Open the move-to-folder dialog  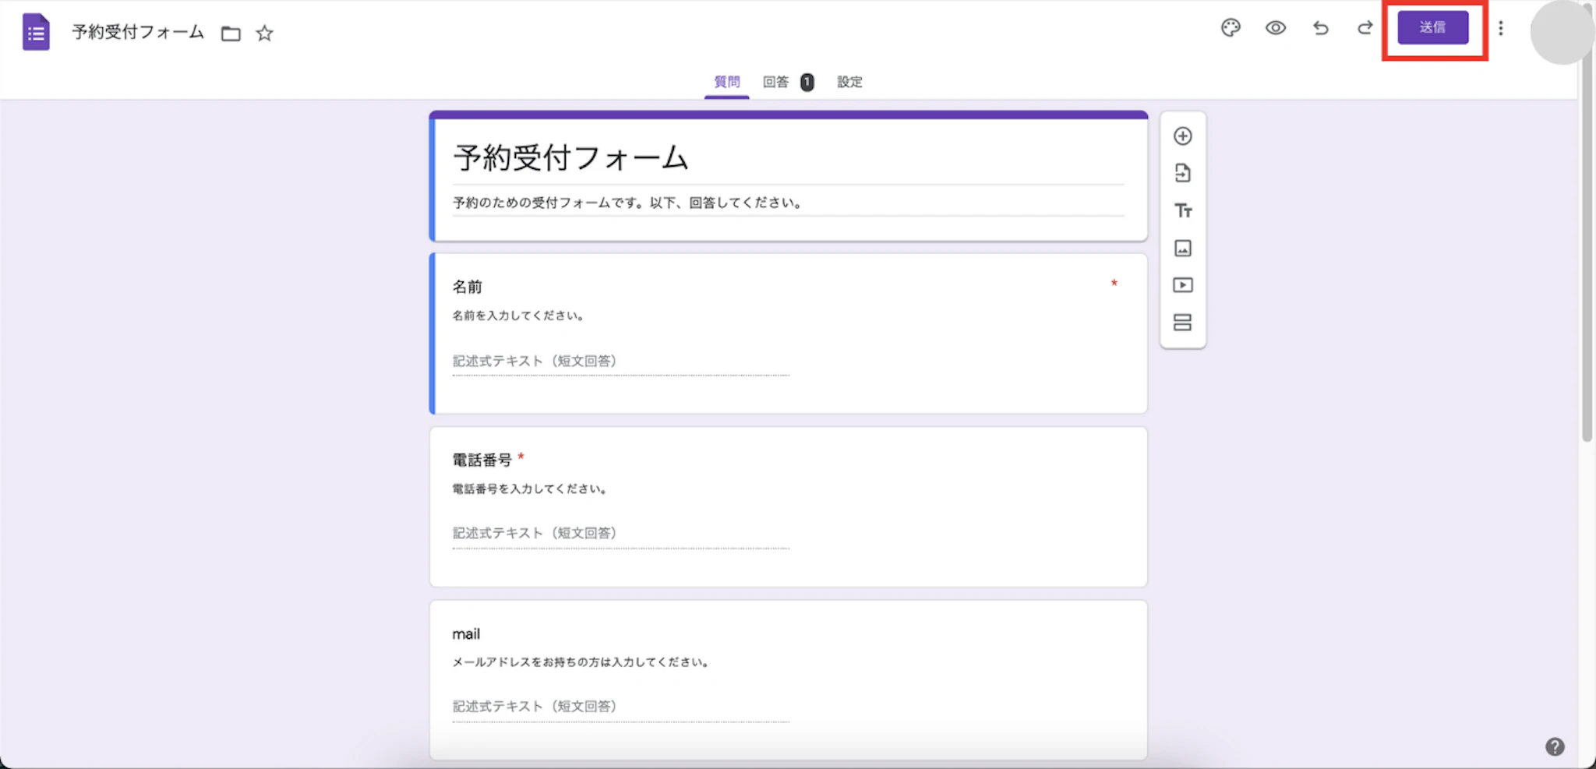click(x=230, y=34)
